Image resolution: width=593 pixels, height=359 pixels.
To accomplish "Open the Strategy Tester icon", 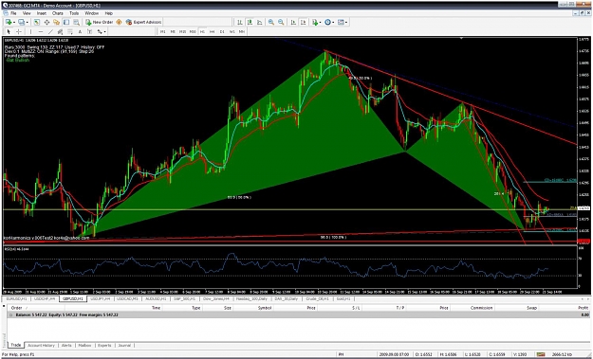I will click(76, 23).
